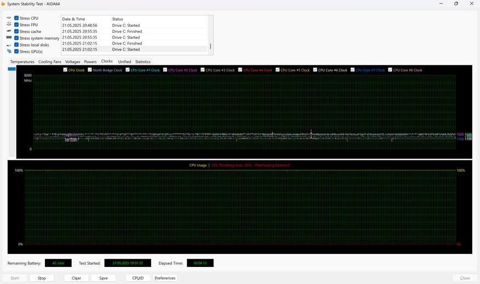Image resolution: width=480 pixels, height=284 pixels.
Task: Click the Stop button
Action: [x=42, y=278]
